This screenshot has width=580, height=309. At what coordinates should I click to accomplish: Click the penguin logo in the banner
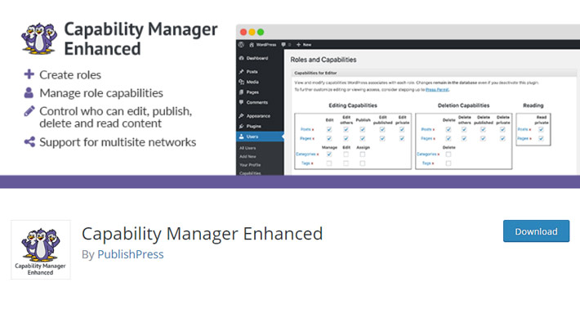pyautogui.click(x=39, y=38)
